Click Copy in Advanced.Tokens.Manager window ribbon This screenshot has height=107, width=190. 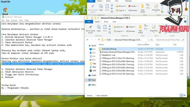[x=99, y=29]
